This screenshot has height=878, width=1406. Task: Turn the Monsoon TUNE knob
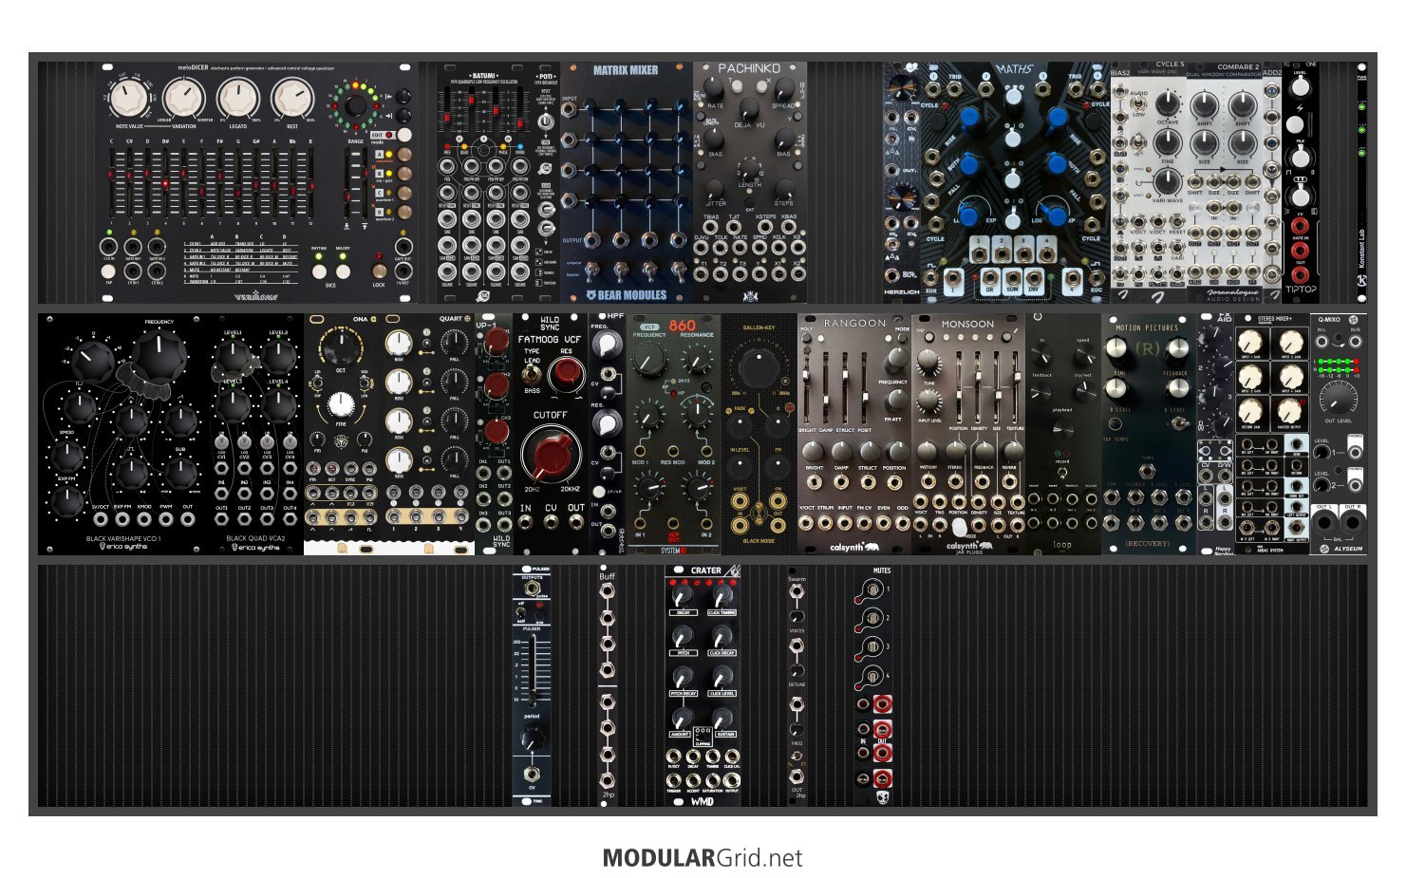(928, 362)
